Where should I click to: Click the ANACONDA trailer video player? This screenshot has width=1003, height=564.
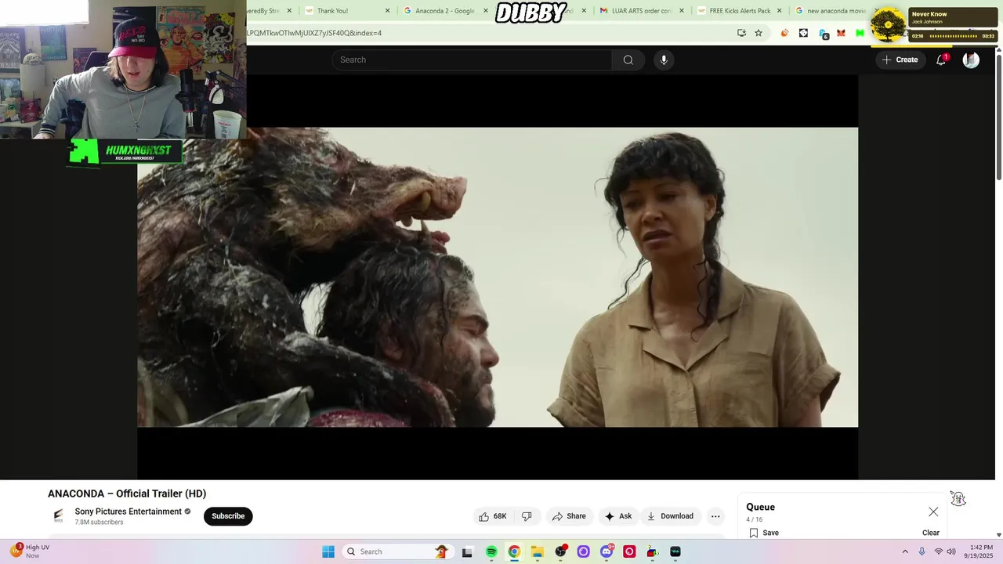click(x=498, y=277)
